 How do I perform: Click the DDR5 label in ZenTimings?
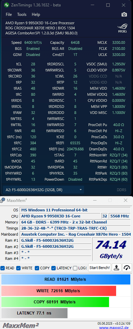[x=122, y=190]
